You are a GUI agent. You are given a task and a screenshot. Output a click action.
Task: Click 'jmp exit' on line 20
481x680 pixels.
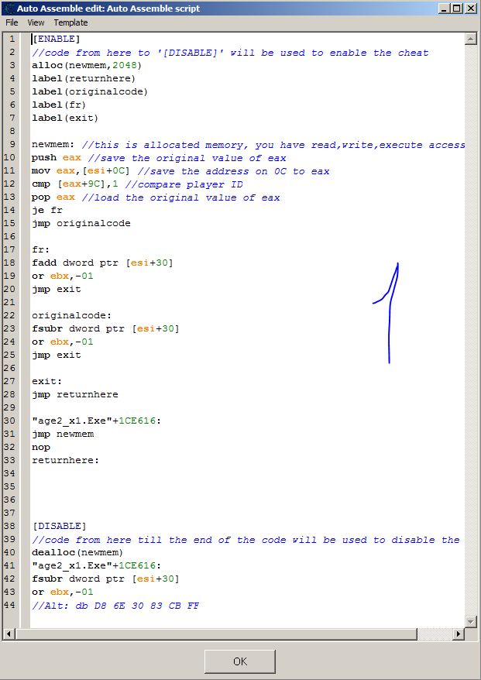pyautogui.click(x=57, y=289)
